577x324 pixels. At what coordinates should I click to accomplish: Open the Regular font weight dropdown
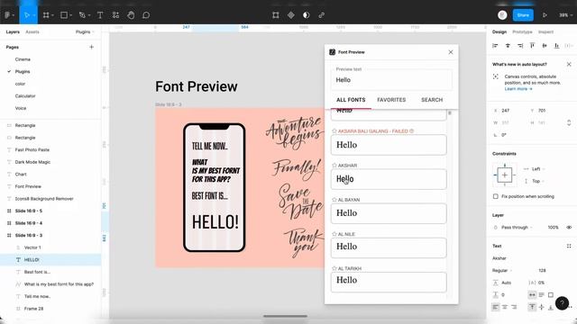502,270
